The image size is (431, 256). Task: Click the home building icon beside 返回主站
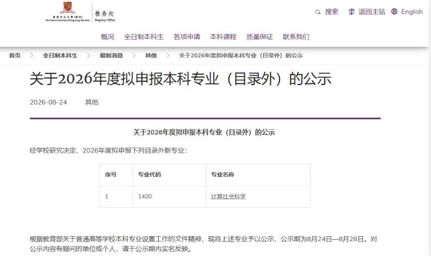coord(351,12)
